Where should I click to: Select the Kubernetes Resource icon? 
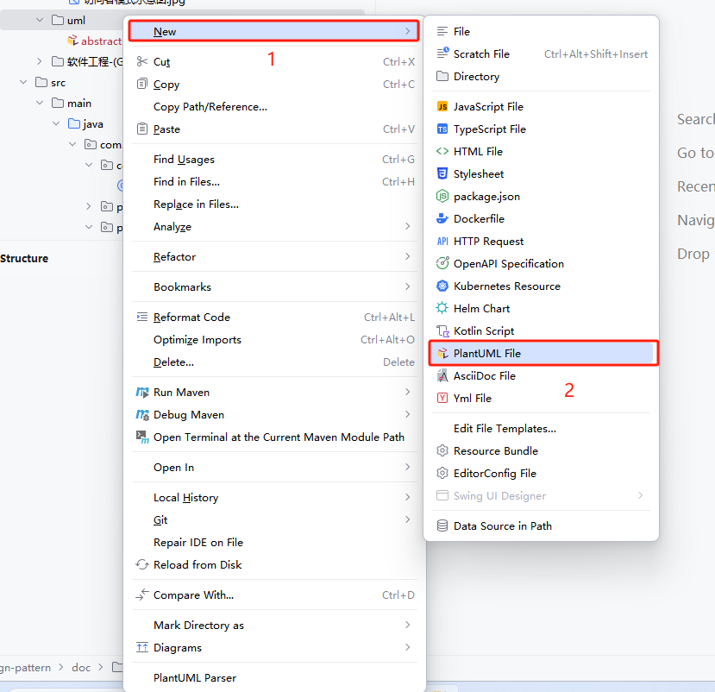point(442,286)
